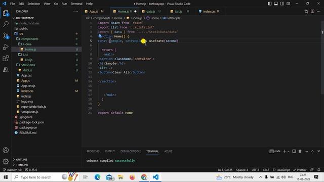
Task: Add a new terminal with plus icon
Action: tap(285, 151)
